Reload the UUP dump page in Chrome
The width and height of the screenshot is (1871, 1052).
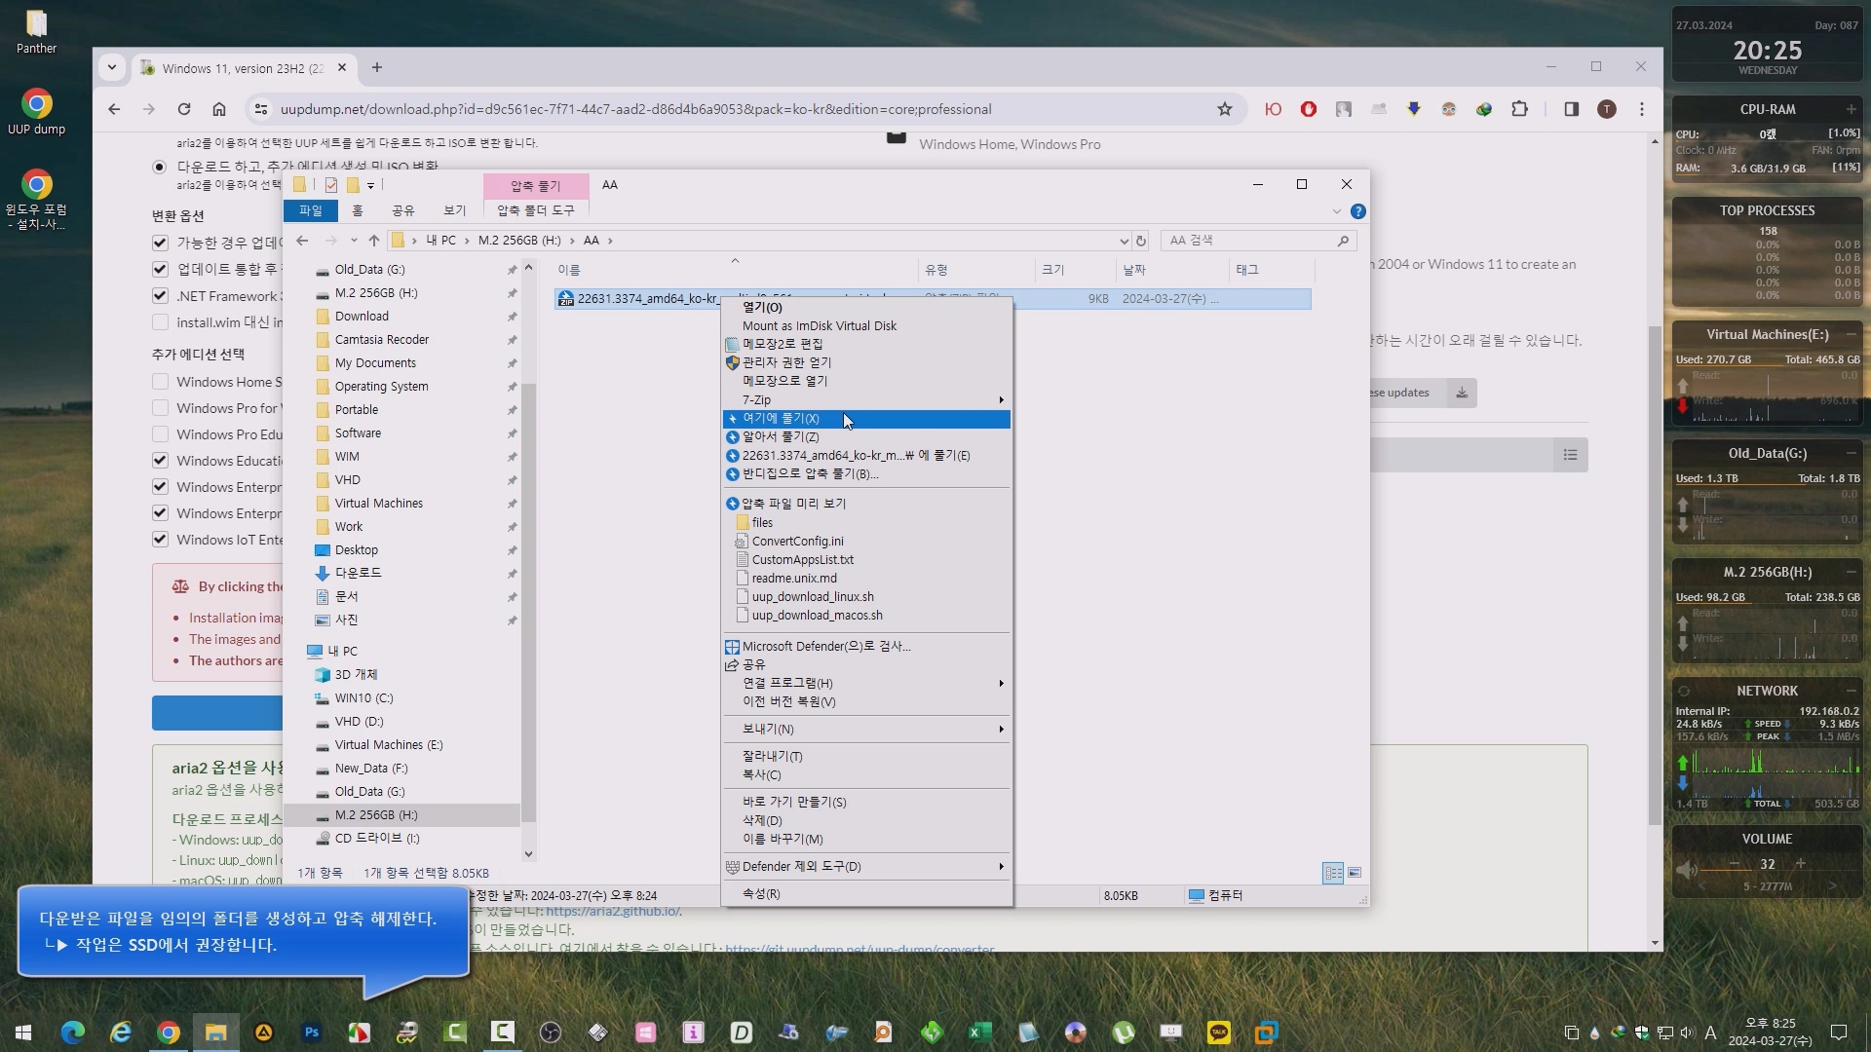183,109
